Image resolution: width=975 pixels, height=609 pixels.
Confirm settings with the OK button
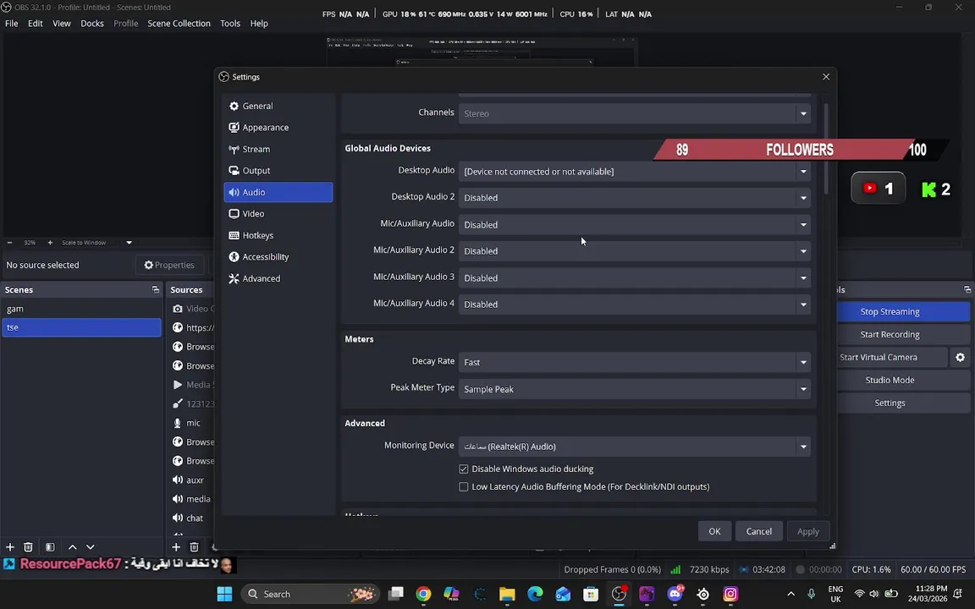[x=714, y=531]
